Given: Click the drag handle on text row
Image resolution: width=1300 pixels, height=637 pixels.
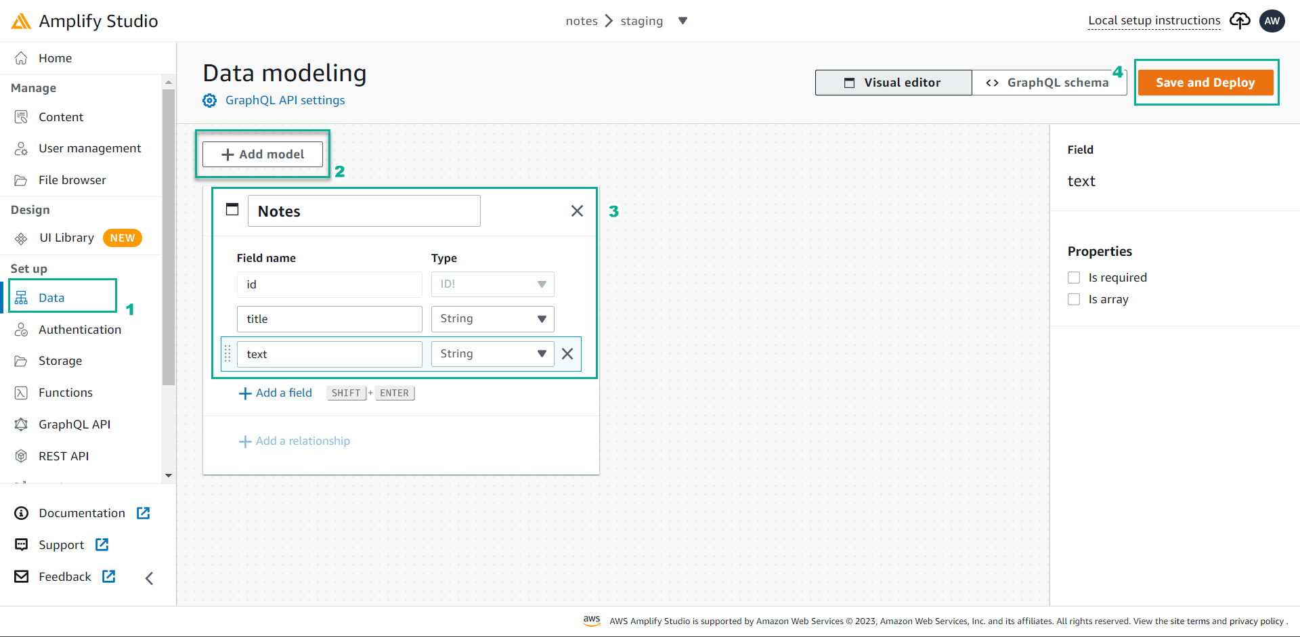Looking at the screenshot, I should (227, 353).
